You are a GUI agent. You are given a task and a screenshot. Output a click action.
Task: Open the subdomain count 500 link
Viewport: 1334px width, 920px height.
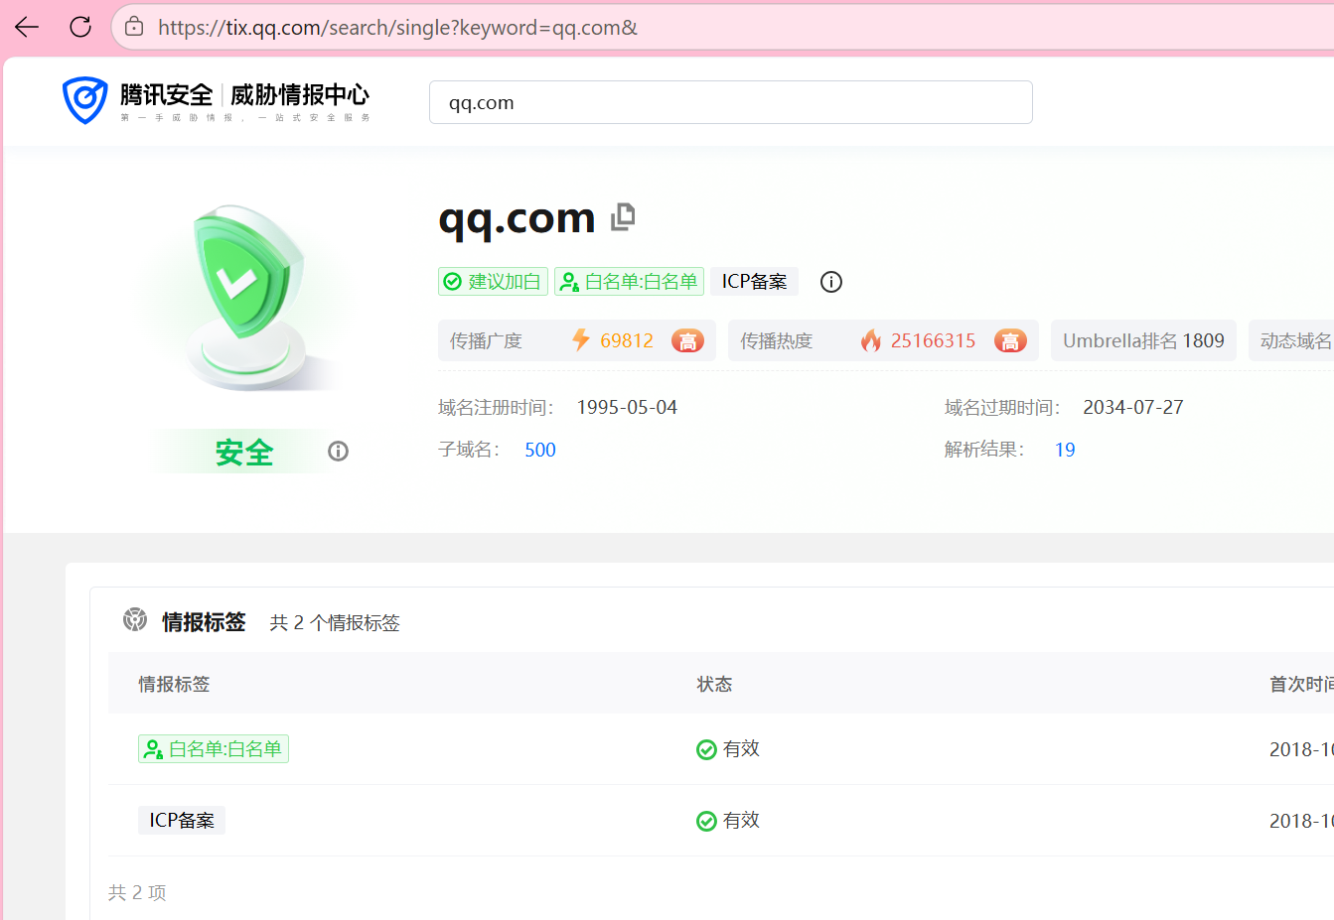pos(540,450)
